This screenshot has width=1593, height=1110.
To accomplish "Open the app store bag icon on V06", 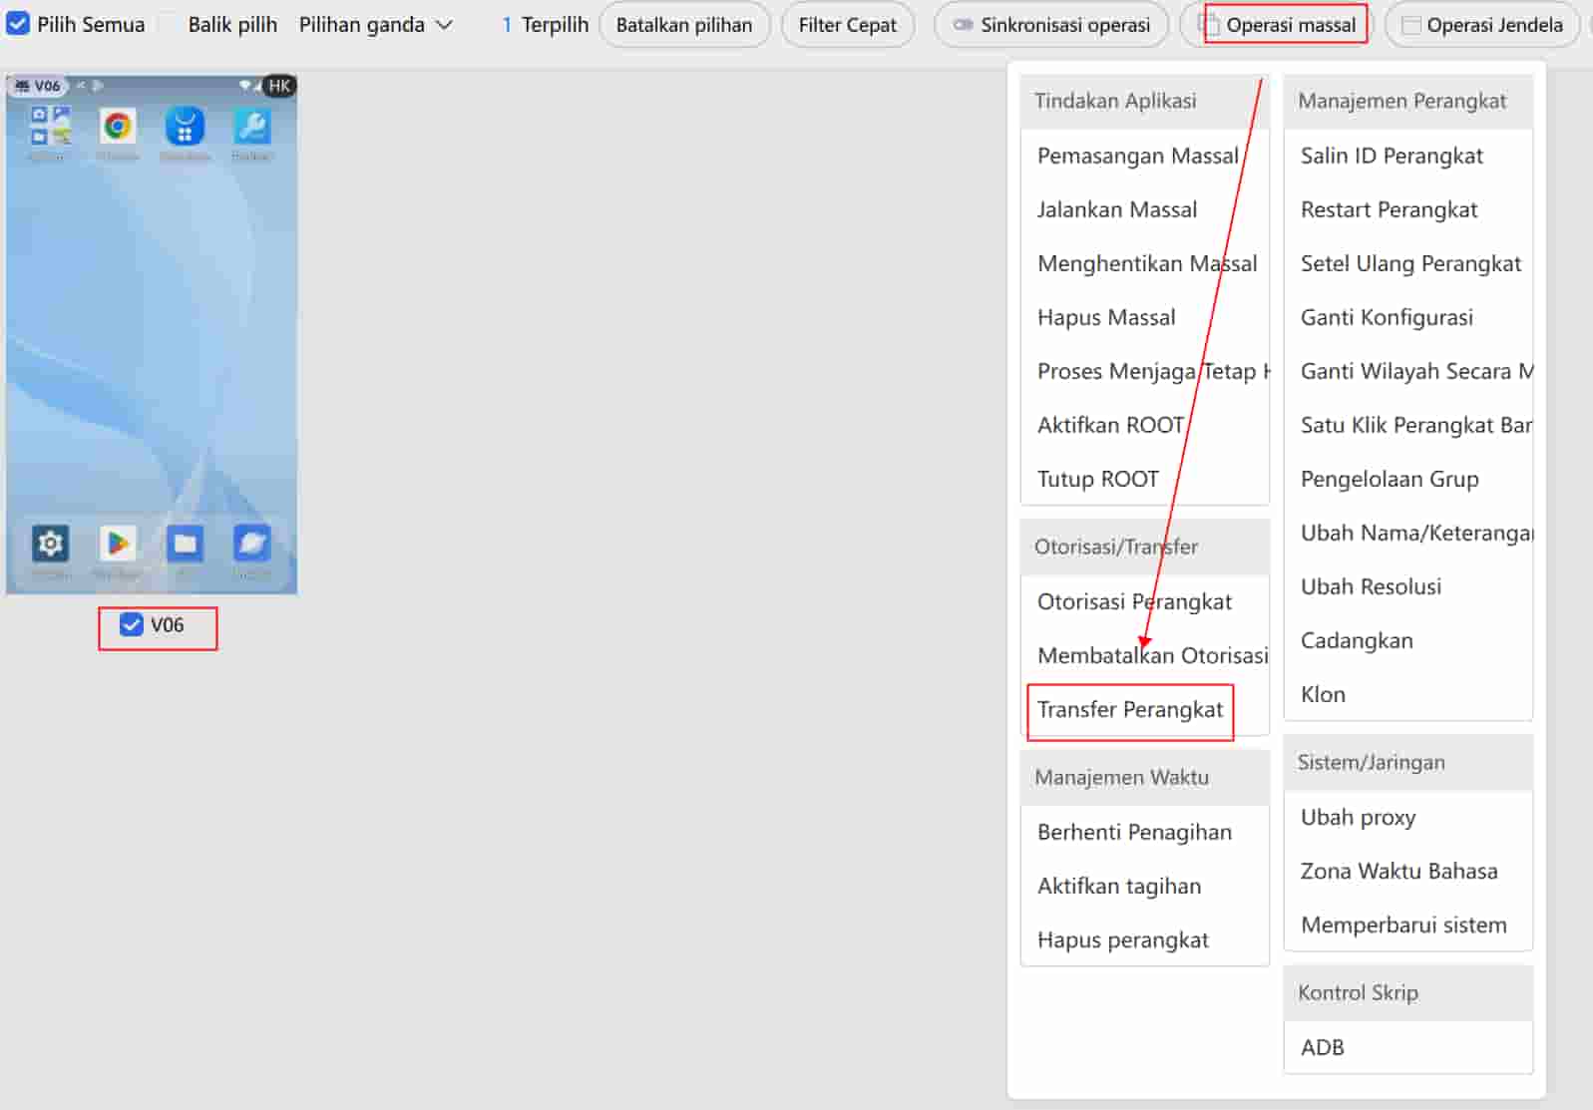I will click(184, 127).
